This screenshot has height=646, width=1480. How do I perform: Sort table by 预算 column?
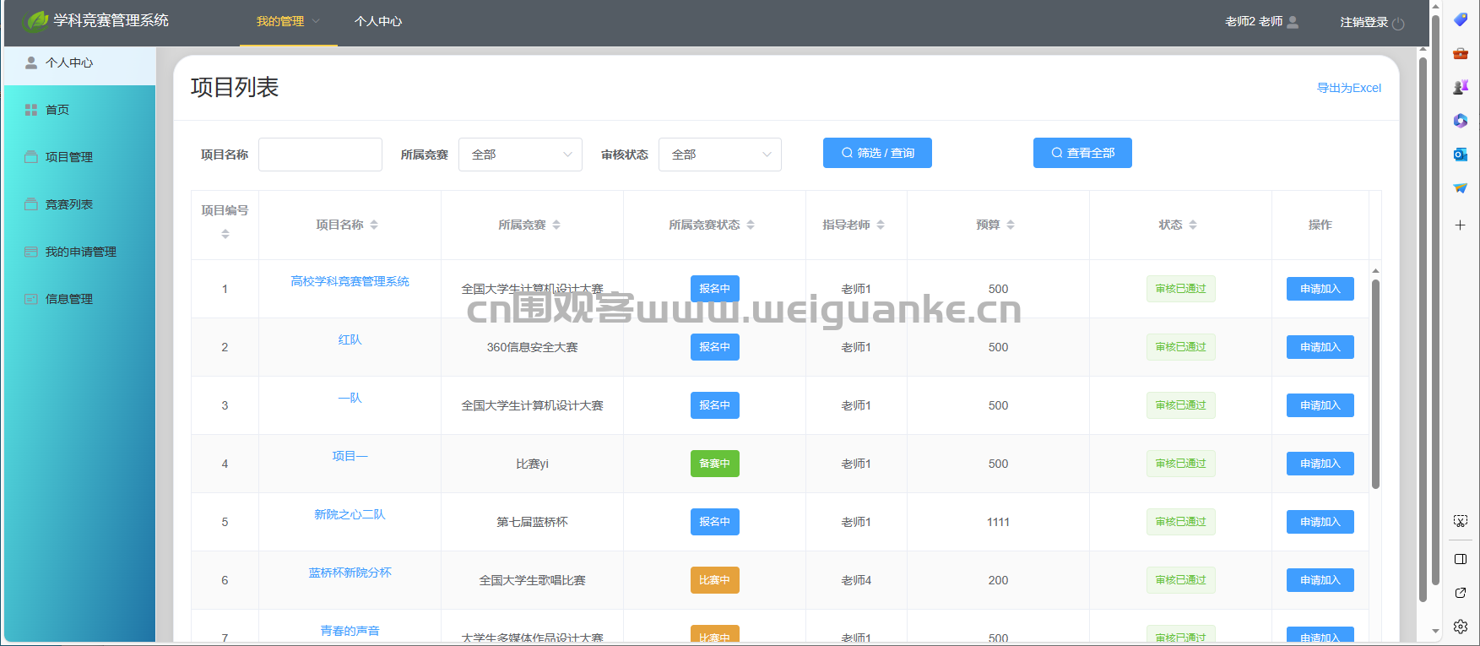pyautogui.click(x=1011, y=225)
